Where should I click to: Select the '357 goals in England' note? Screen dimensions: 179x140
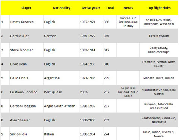tap(128, 22)
